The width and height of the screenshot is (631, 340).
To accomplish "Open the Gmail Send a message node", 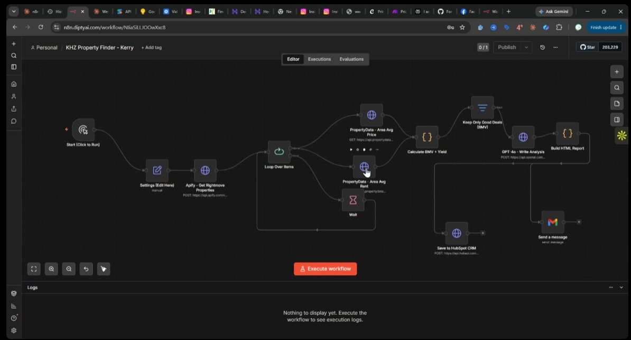I will [x=553, y=222].
